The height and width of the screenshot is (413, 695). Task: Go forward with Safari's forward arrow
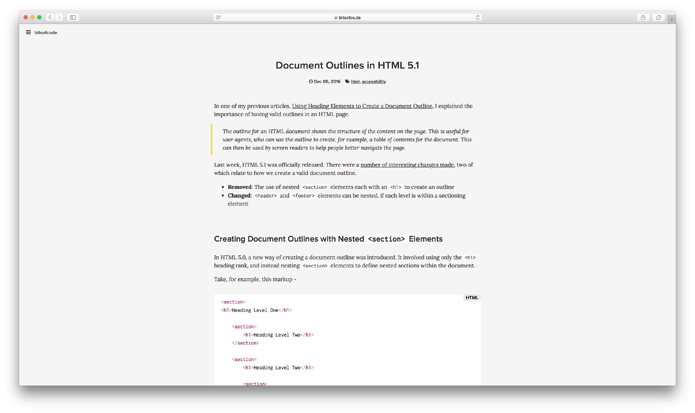click(x=59, y=17)
